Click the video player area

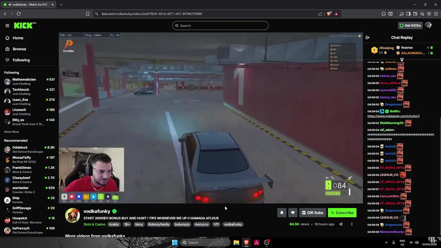[211, 118]
